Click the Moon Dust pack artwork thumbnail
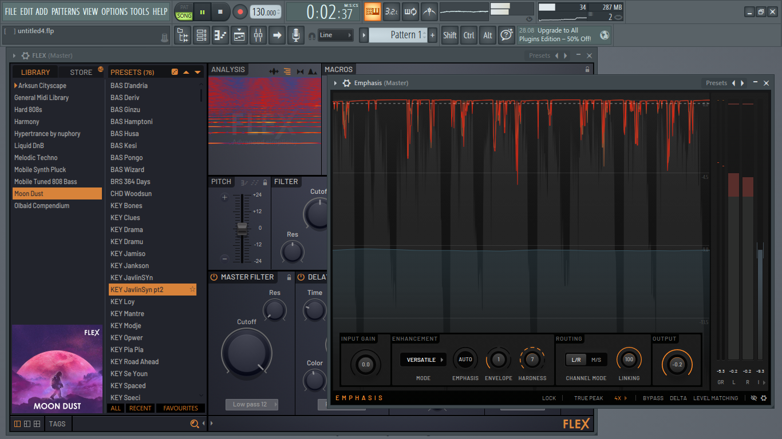782x439 pixels. [57, 369]
